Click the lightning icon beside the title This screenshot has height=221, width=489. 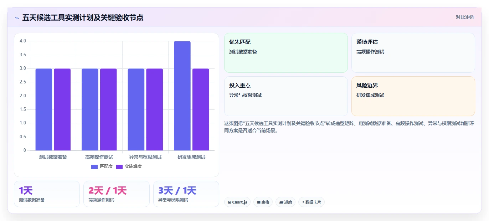[x=17, y=18]
